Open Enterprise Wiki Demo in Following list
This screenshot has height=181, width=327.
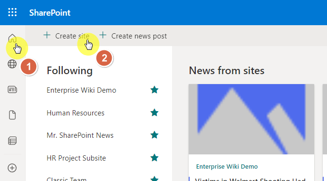81,90
